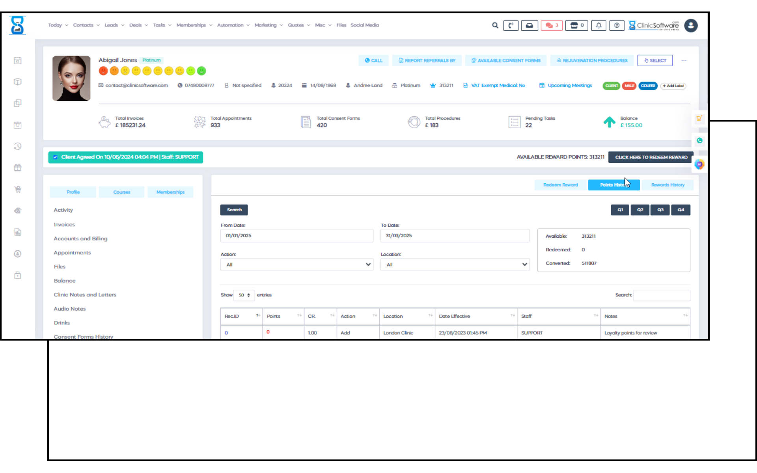The height and width of the screenshot is (473, 757).
Task: Open the chat messages icon showing 3
Action: coord(551,26)
